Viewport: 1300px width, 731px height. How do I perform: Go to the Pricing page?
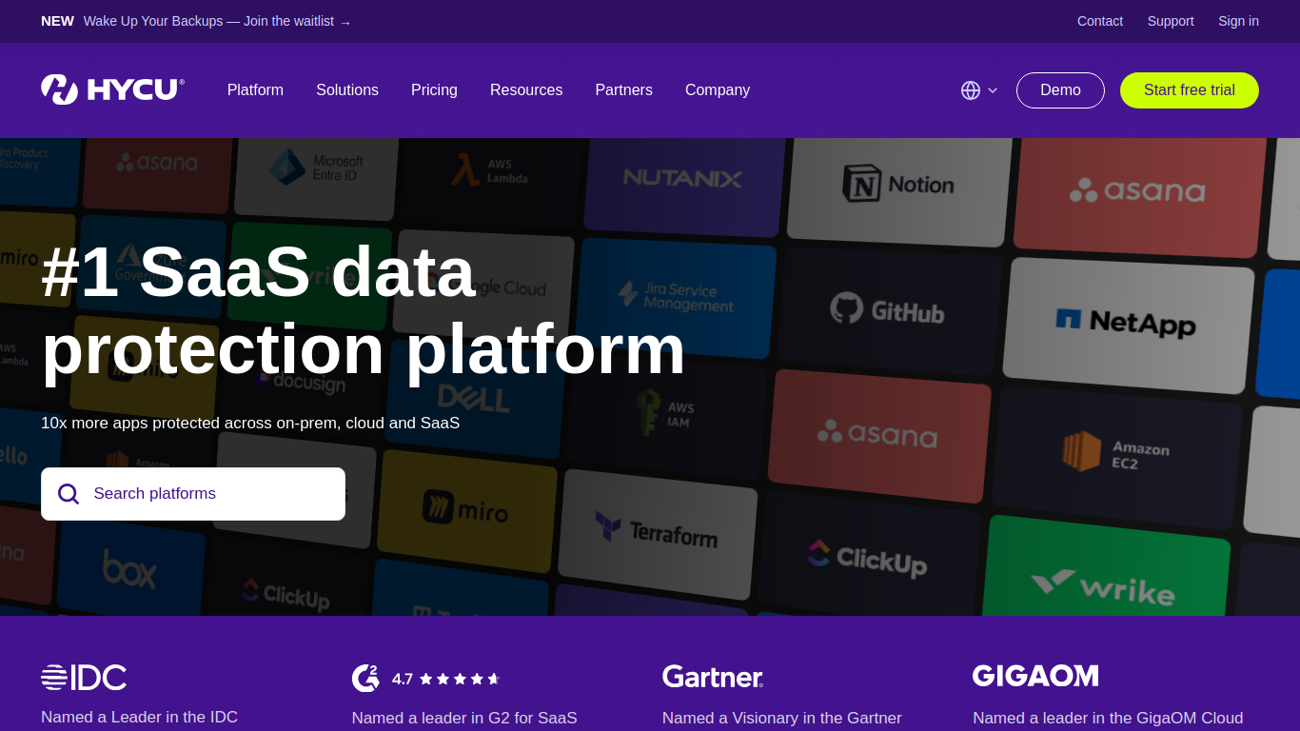coord(434,90)
